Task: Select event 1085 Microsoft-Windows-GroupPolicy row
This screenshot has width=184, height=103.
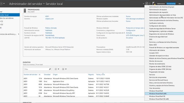Action: click(67, 90)
